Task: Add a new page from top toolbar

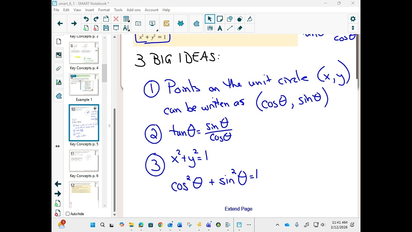Action: [x=86, y=28]
